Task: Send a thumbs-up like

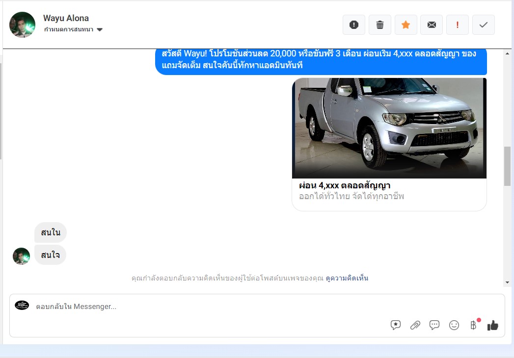Action: pos(493,325)
